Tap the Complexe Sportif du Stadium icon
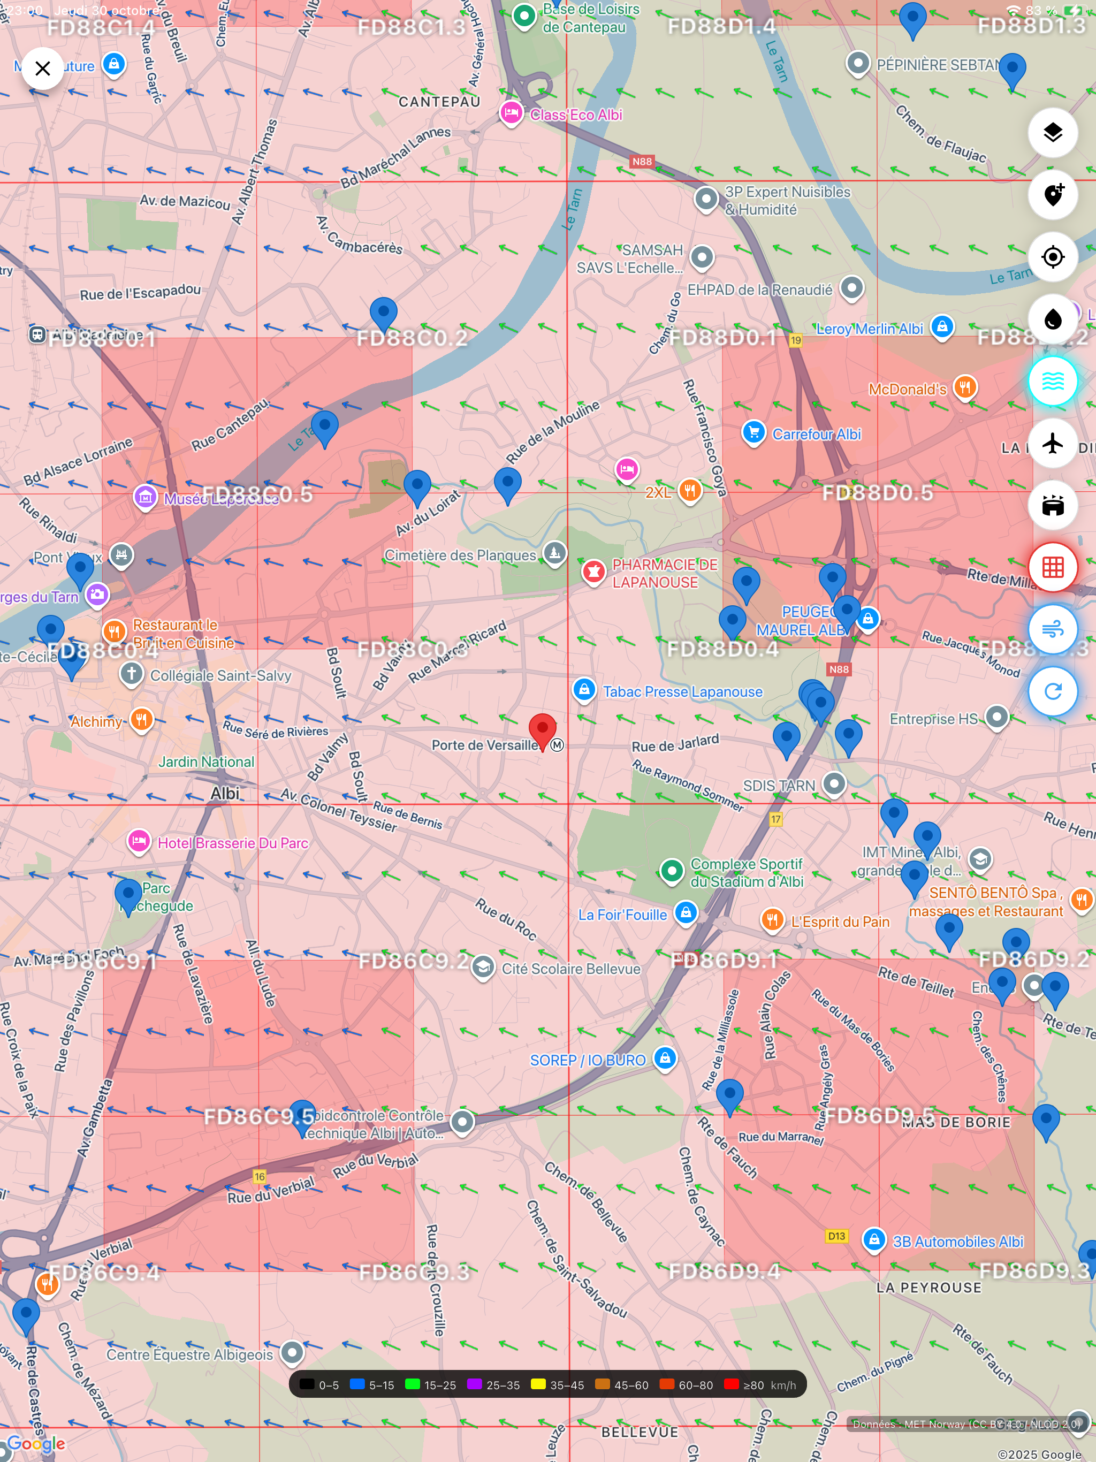Screen dimensions: 1096x1462 tap(672, 872)
